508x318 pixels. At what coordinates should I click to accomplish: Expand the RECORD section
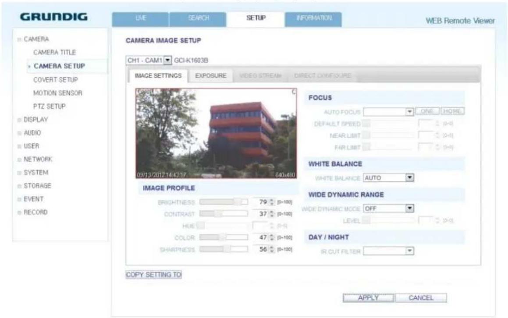point(19,213)
